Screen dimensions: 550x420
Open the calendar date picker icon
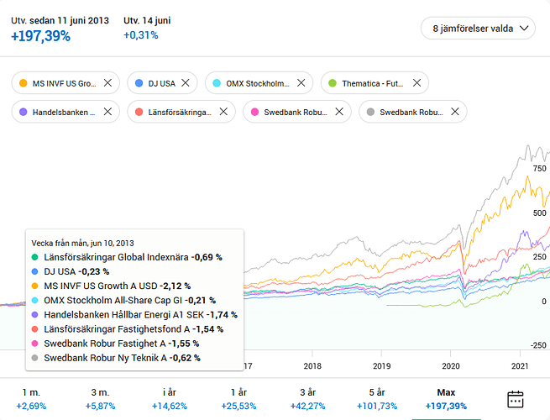[516, 399]
